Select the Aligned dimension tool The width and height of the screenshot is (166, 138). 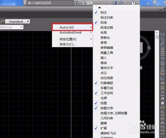pos(162,39)
